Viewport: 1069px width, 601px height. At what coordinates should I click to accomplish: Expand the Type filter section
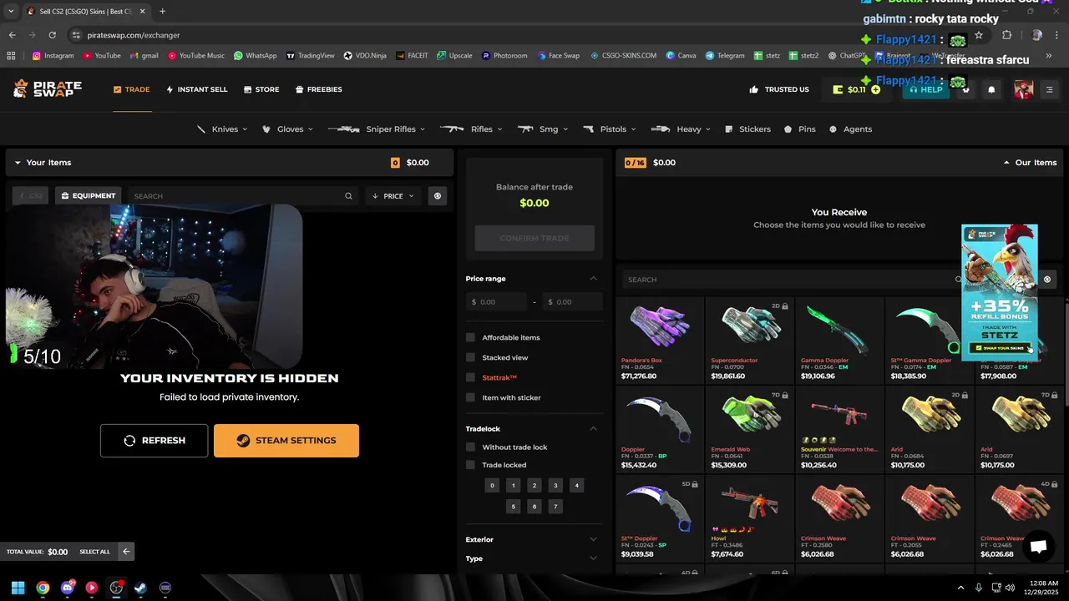pyautogui.click(x=534, y=558)
